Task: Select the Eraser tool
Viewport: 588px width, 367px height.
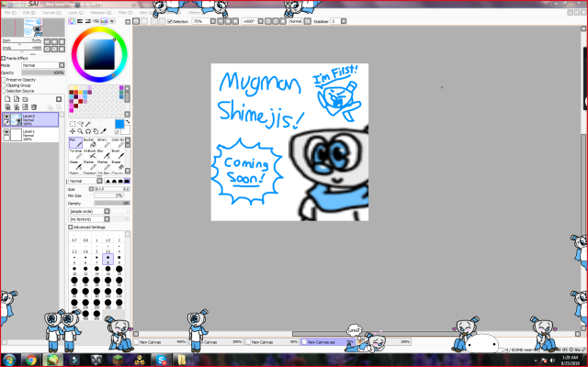Action: [117, 165]
